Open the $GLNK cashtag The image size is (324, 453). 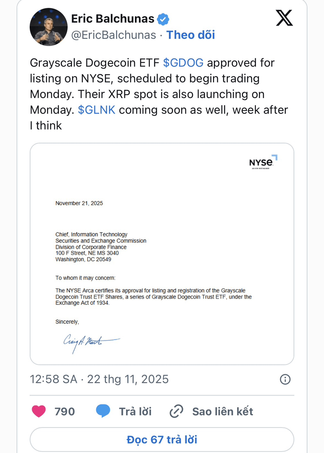pyautogui.click(x=97, y=110)
